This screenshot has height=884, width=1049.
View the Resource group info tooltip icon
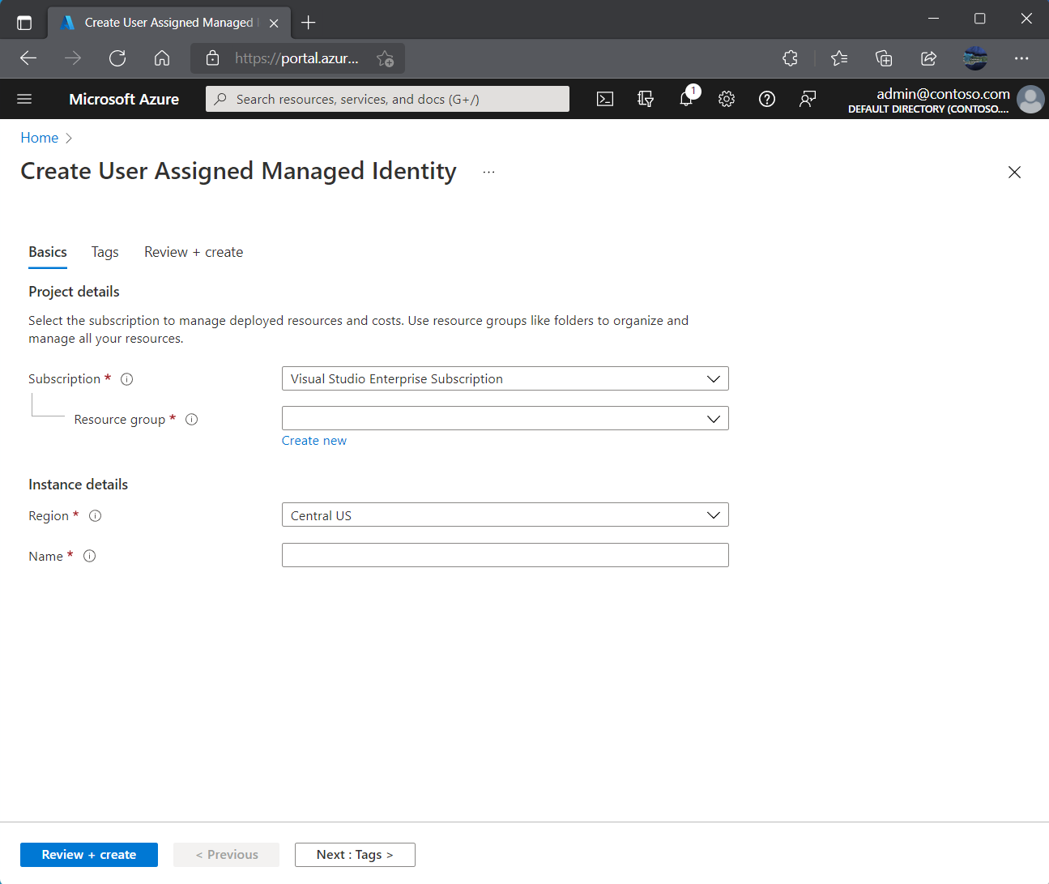point(191,419)
